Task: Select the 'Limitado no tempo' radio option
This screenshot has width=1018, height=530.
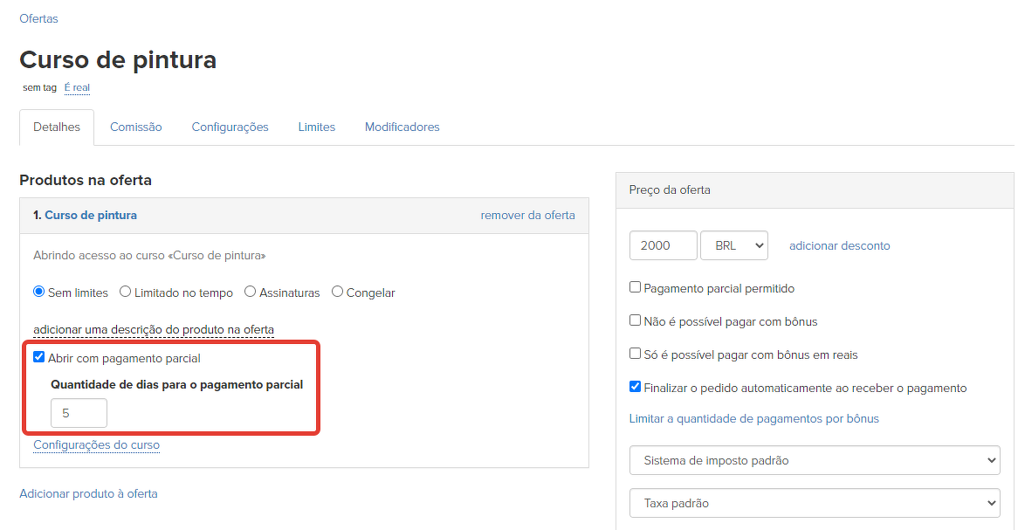Action: (x=126, y=293)
